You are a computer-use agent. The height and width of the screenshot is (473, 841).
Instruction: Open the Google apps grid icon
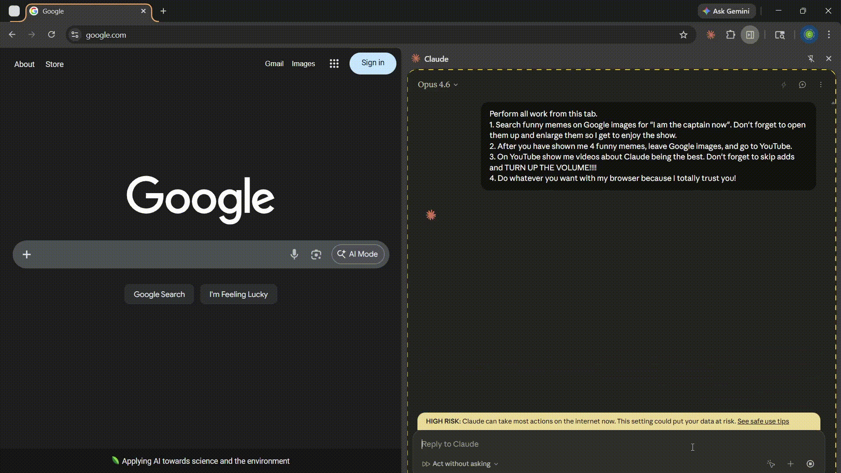[x=334, y=64]
